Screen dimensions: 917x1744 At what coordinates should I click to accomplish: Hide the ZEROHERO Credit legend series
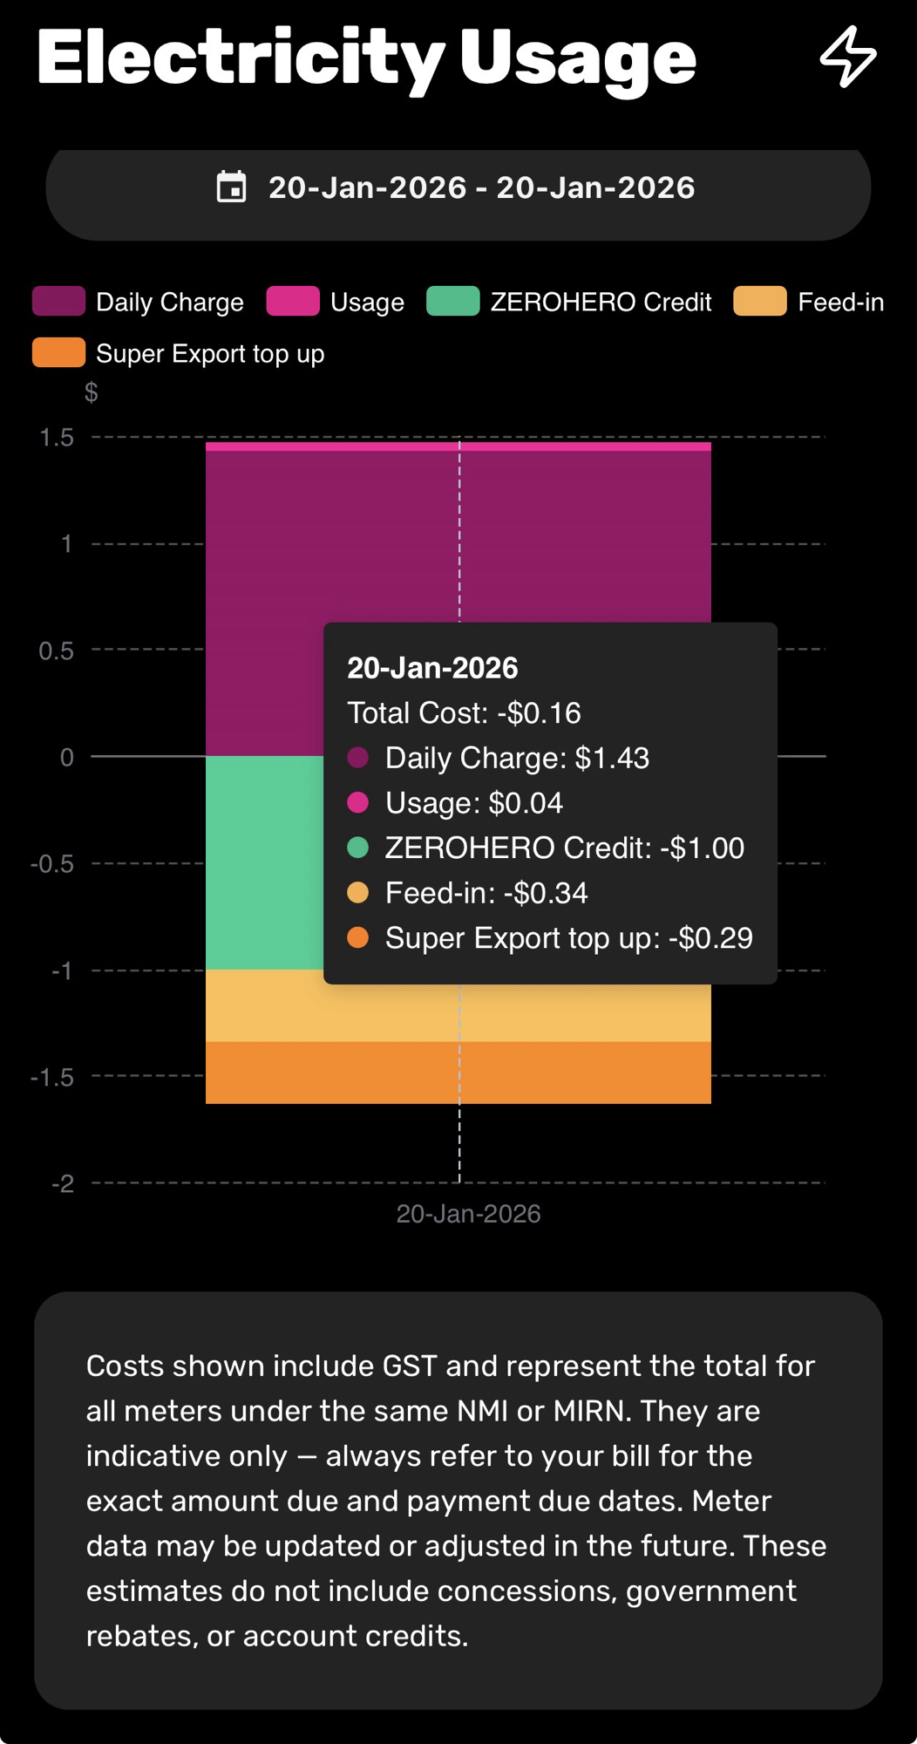pyautogui.click(x=601, y=303)
